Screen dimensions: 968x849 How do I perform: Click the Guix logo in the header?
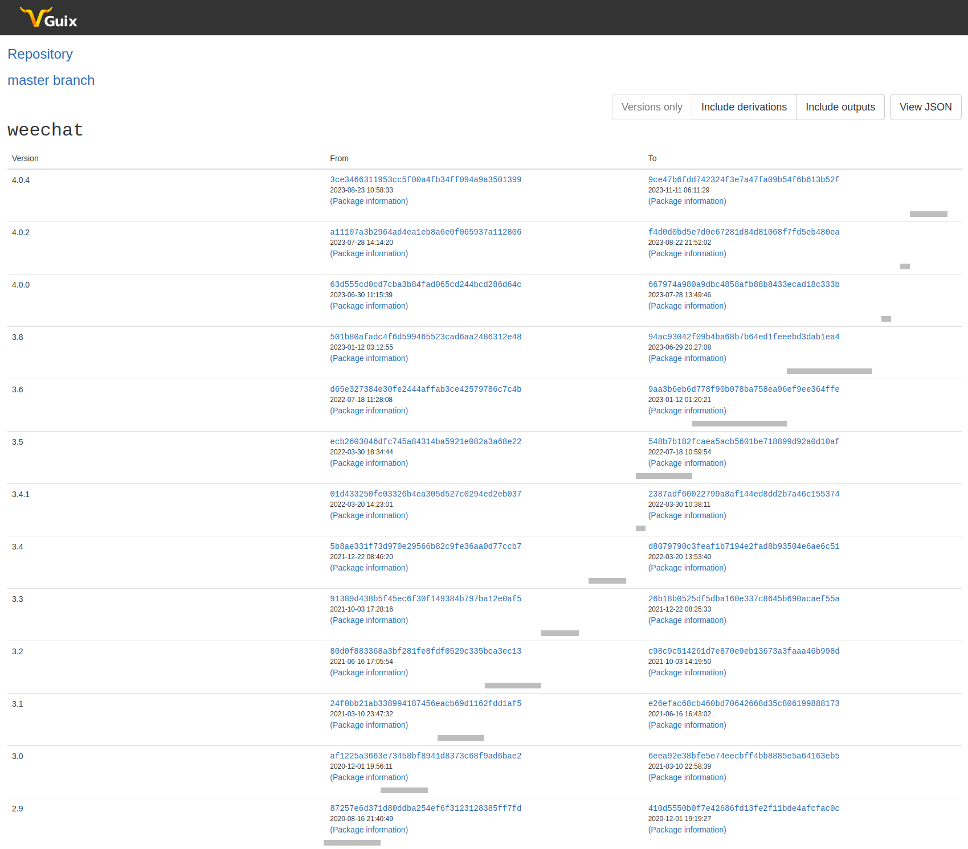point(48,18)
